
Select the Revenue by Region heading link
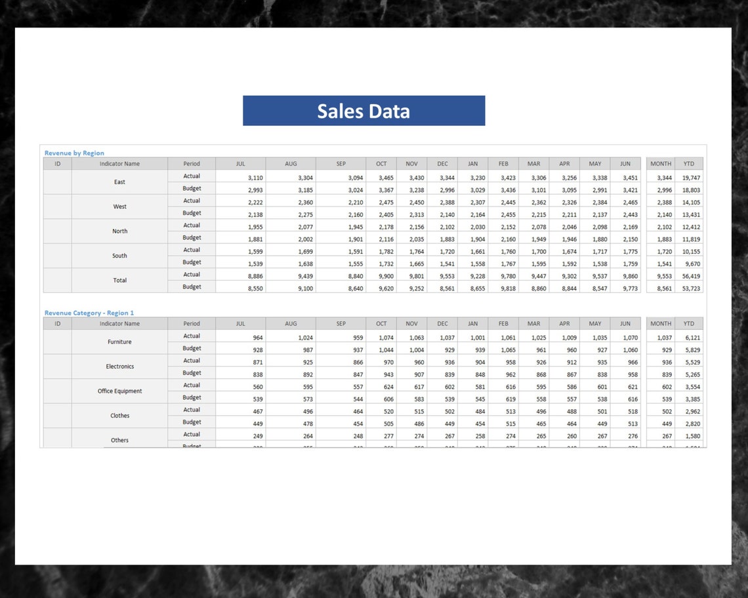click(x=74, y=152)
